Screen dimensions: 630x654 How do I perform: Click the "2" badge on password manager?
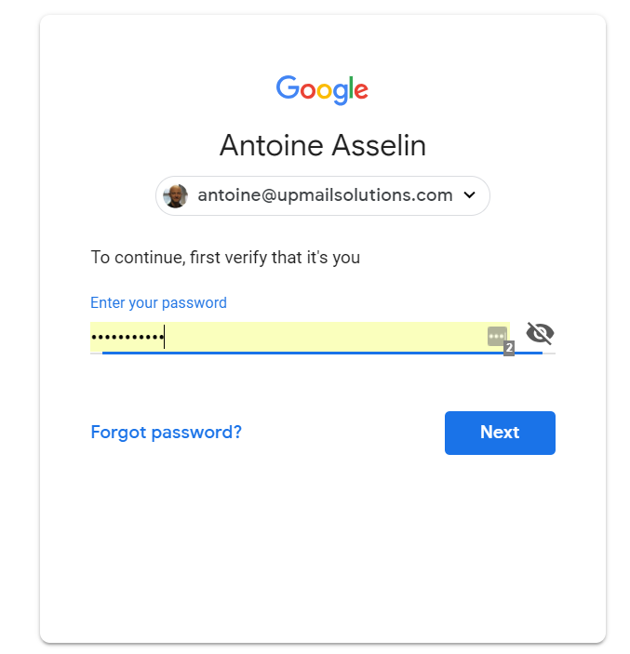click(x=509, y=348)
